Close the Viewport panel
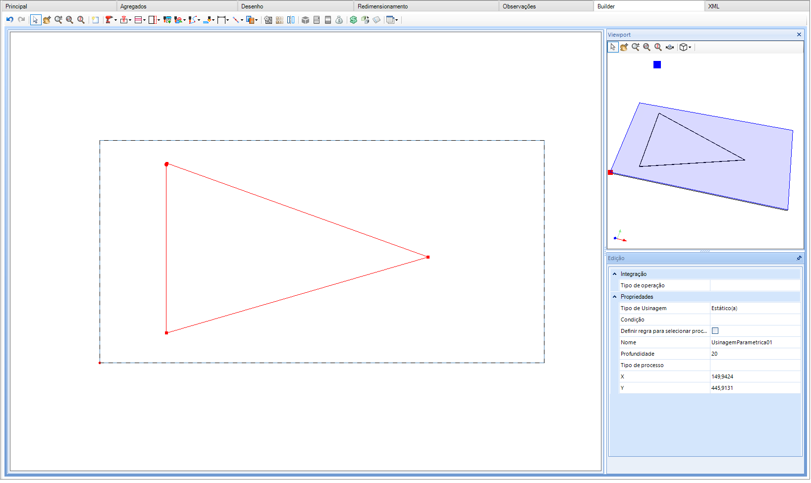811x483 pixels. click(x=799, y=35)
